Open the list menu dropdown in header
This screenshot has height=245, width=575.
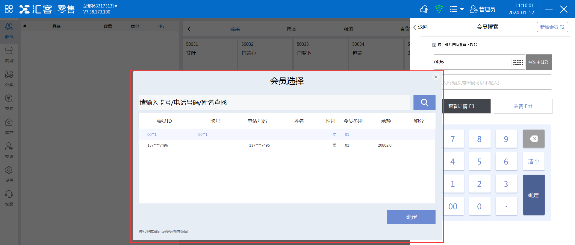click(456, 9)
